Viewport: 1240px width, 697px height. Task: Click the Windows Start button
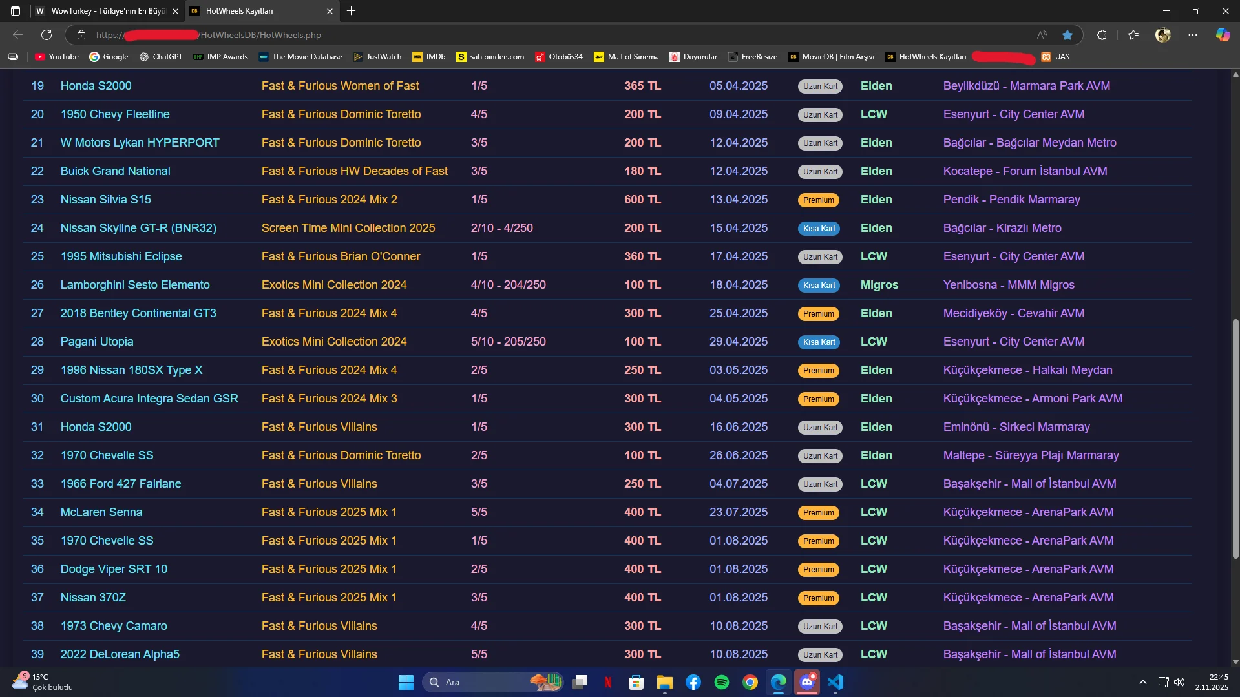pos(406,682)
